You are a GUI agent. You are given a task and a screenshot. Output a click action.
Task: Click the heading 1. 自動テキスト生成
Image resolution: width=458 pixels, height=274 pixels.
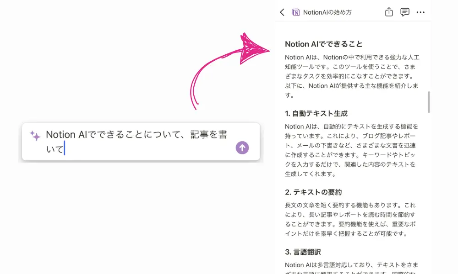pyautogui.click(x=316, y=113)
